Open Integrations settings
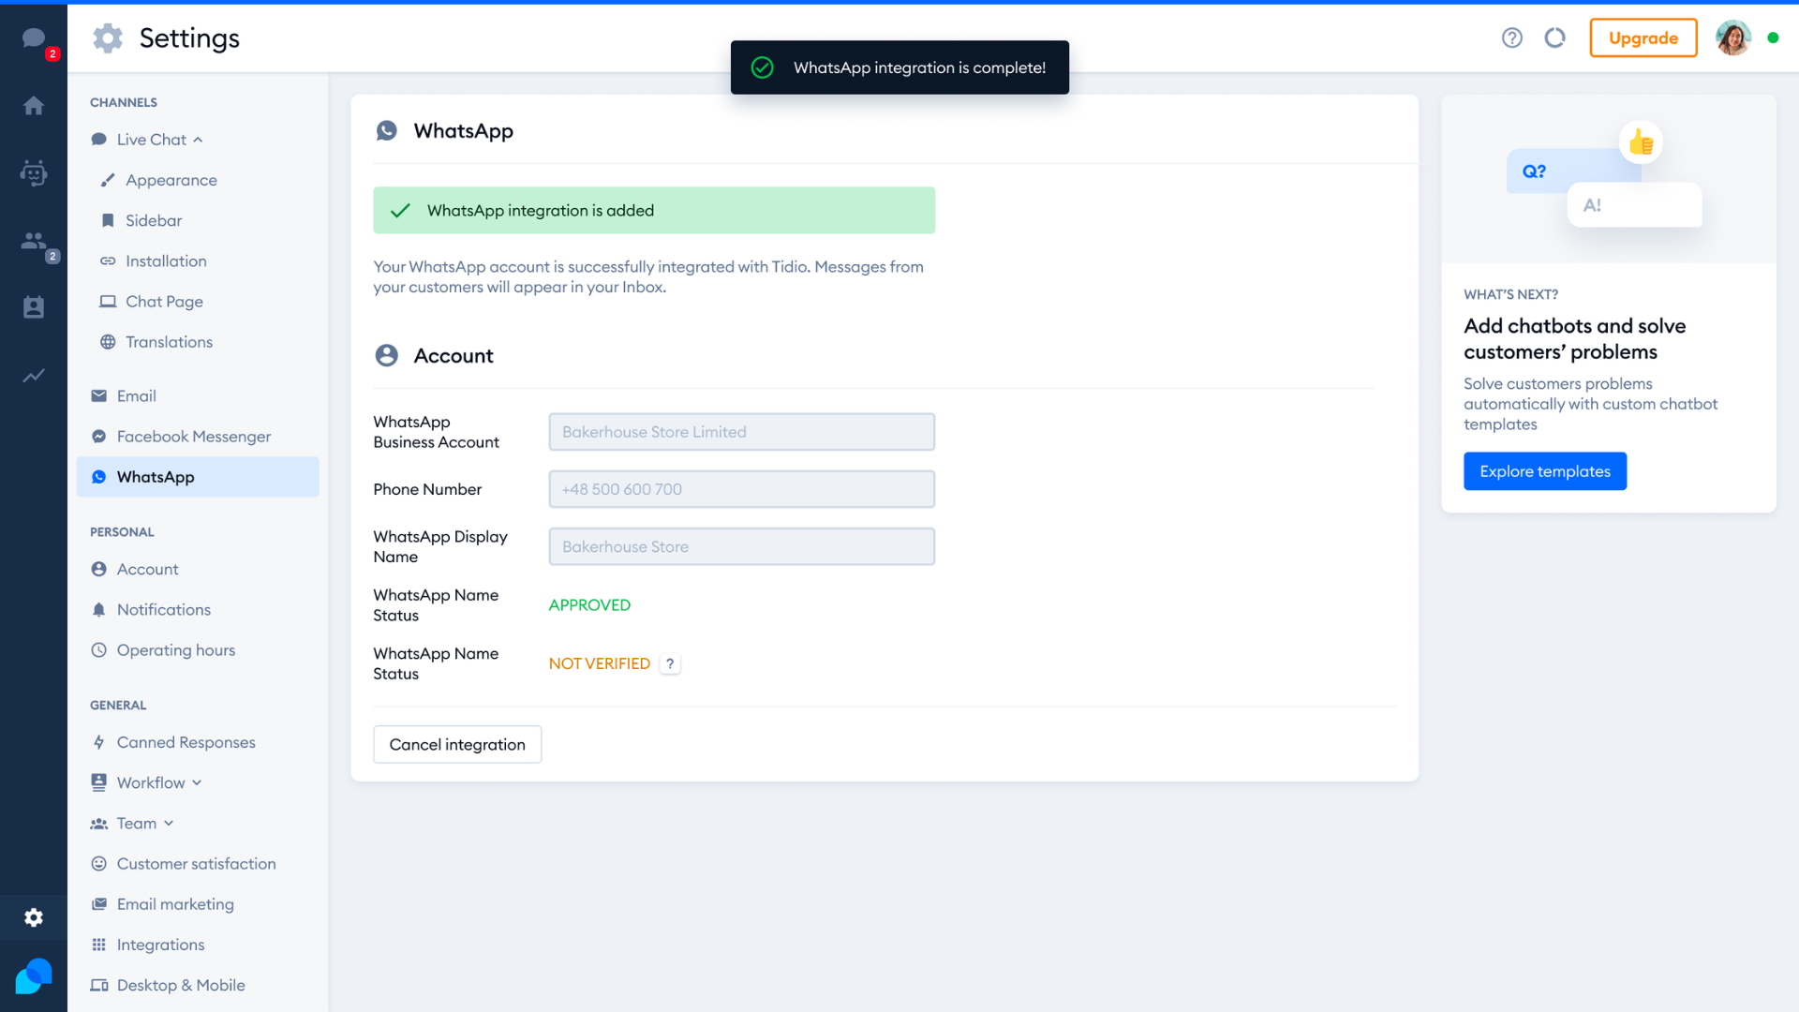 pos(160,945)
